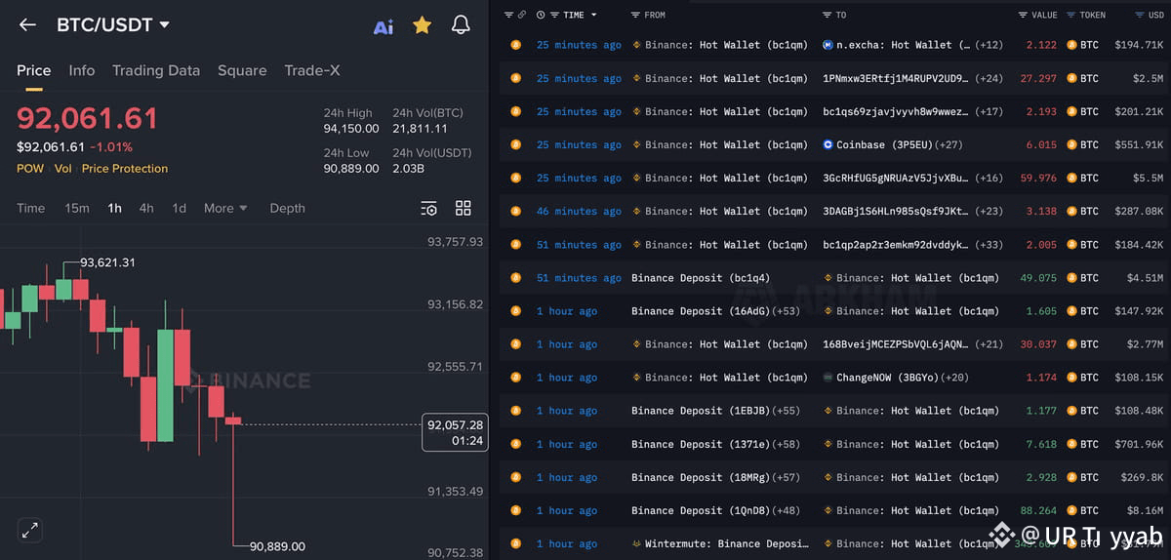Open the chart indicator settings icon
Image resolution: width=1171 pixels, height=560 pixels.
tap(428, 208)
